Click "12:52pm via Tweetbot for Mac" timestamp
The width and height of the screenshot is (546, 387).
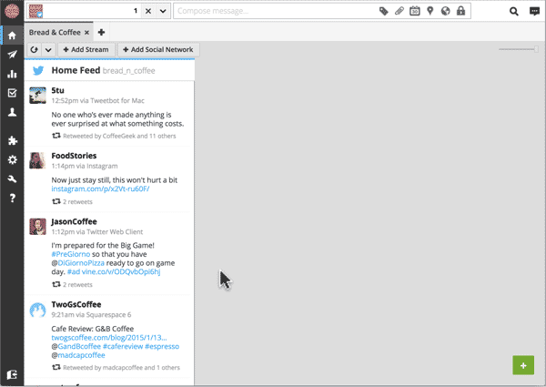point(98,101)
